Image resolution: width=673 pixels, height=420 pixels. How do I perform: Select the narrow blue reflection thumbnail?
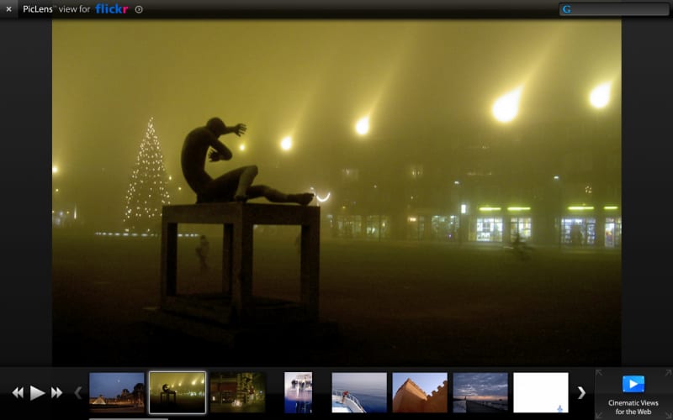coord(299,392)
